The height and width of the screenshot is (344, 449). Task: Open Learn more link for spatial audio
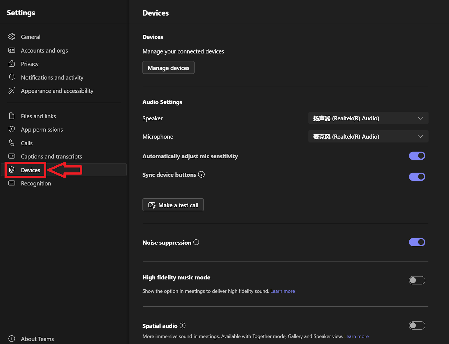point(356,336)
